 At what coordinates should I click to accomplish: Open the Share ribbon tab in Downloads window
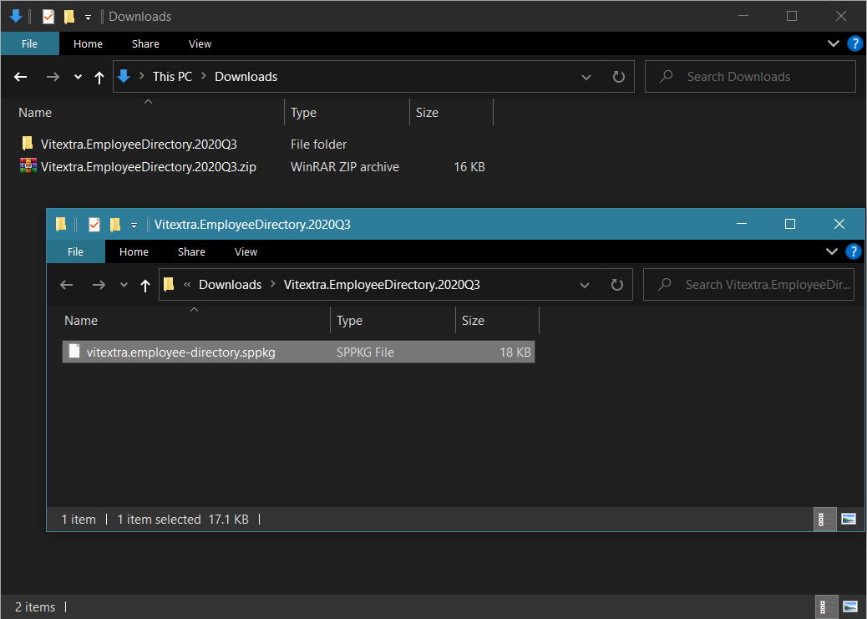pyautogui.click(x=145, y=43)
